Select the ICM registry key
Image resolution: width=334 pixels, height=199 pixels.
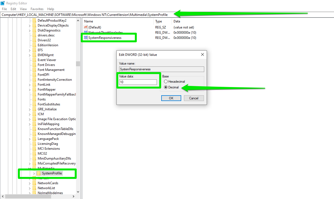tap(41, 114)
